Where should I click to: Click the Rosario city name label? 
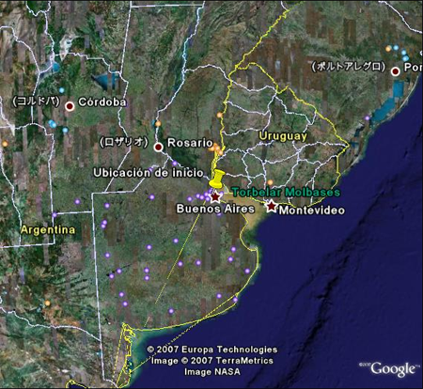190,143
